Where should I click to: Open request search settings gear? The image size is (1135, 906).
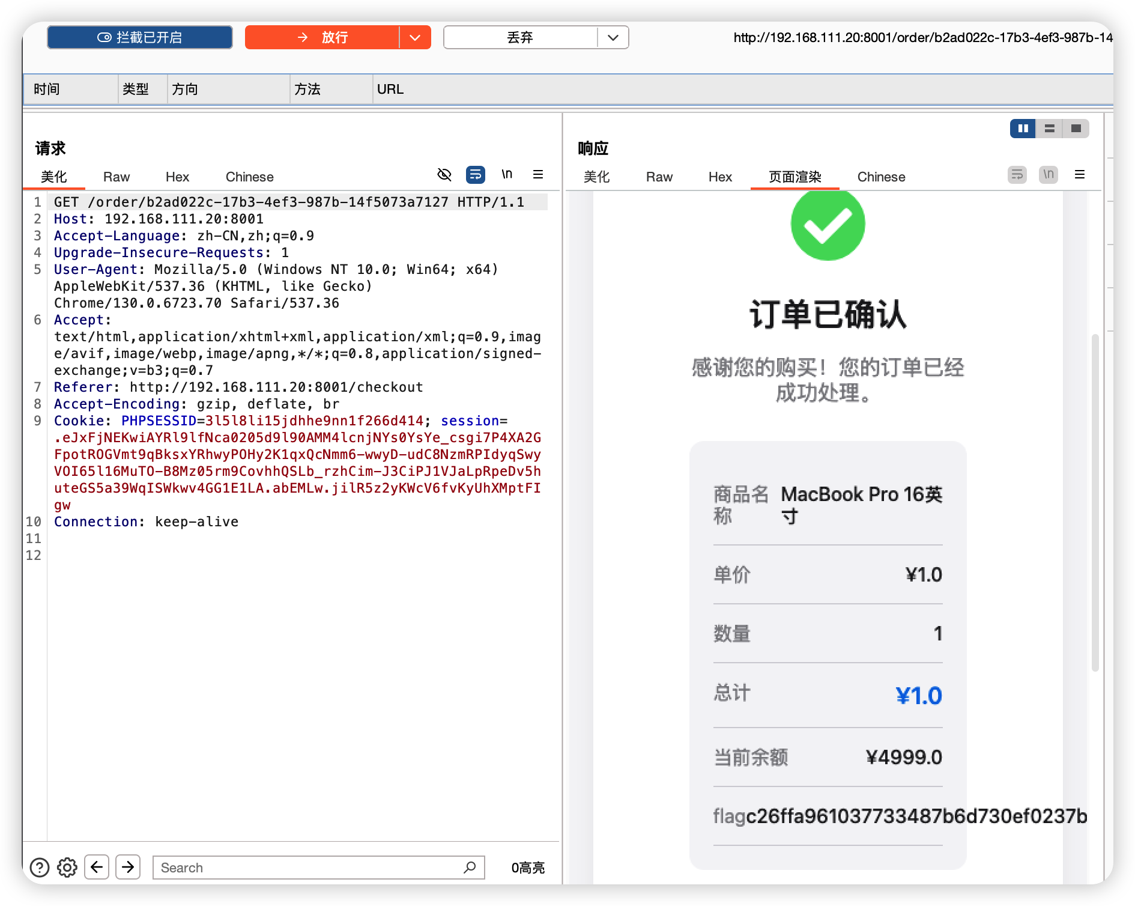(67, 868)
